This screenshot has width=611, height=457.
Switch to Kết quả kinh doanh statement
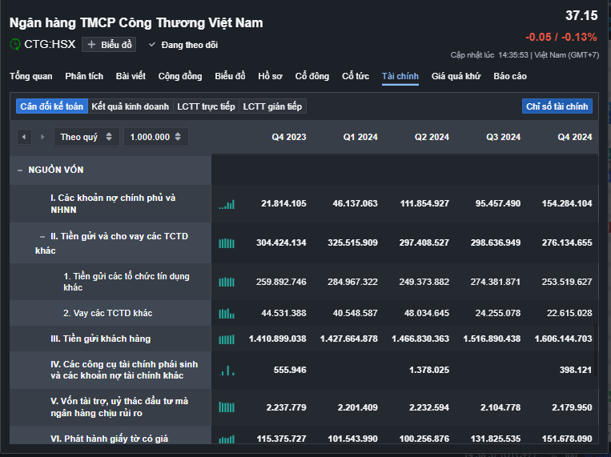click(131, 106)
